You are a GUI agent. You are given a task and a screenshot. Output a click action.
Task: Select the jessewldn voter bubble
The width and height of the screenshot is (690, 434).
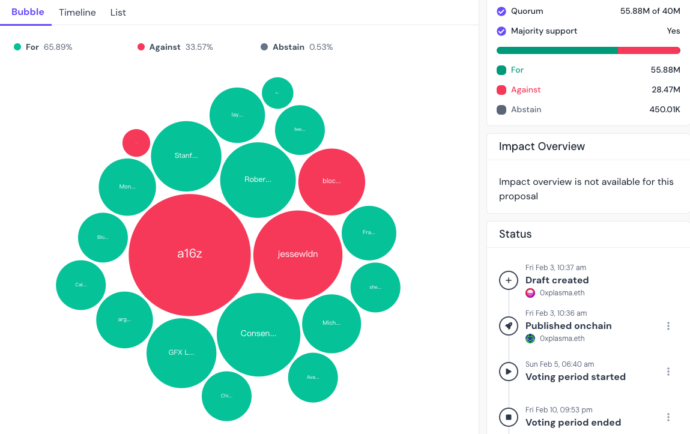[x=298, y=255]
